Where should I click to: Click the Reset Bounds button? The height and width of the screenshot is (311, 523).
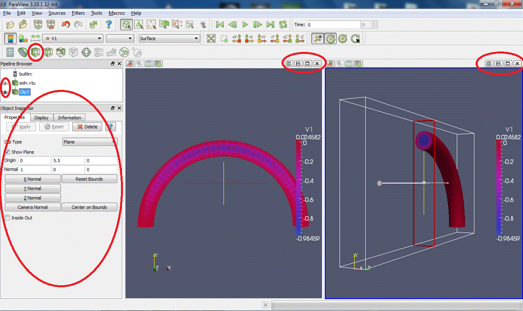[89, 179]
